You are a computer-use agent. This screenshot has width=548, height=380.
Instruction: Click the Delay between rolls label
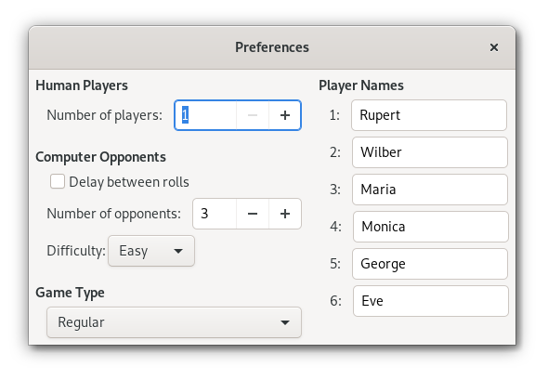(129, 182)
